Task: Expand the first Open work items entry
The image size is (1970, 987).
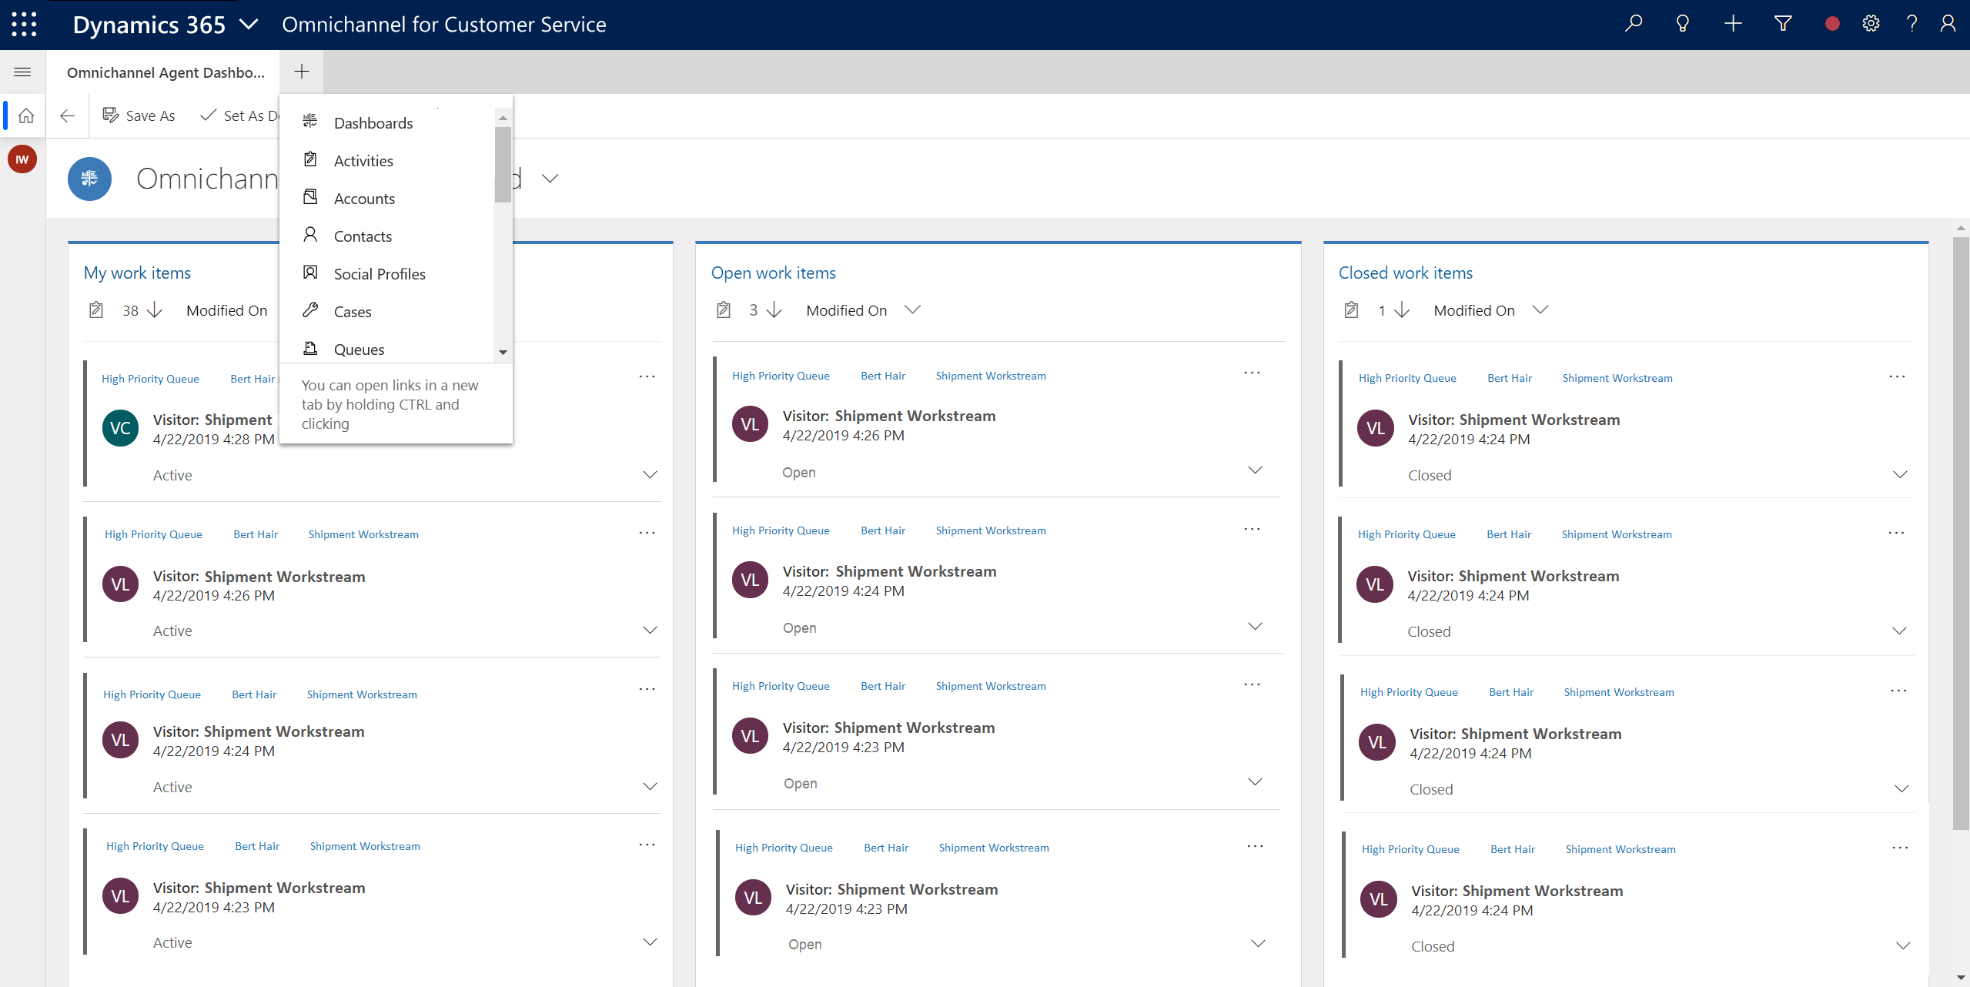Action: 1256,473
